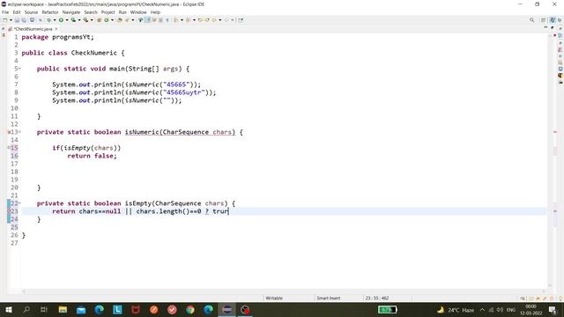Minimize the editor area view button

click(x=545, y=27)
